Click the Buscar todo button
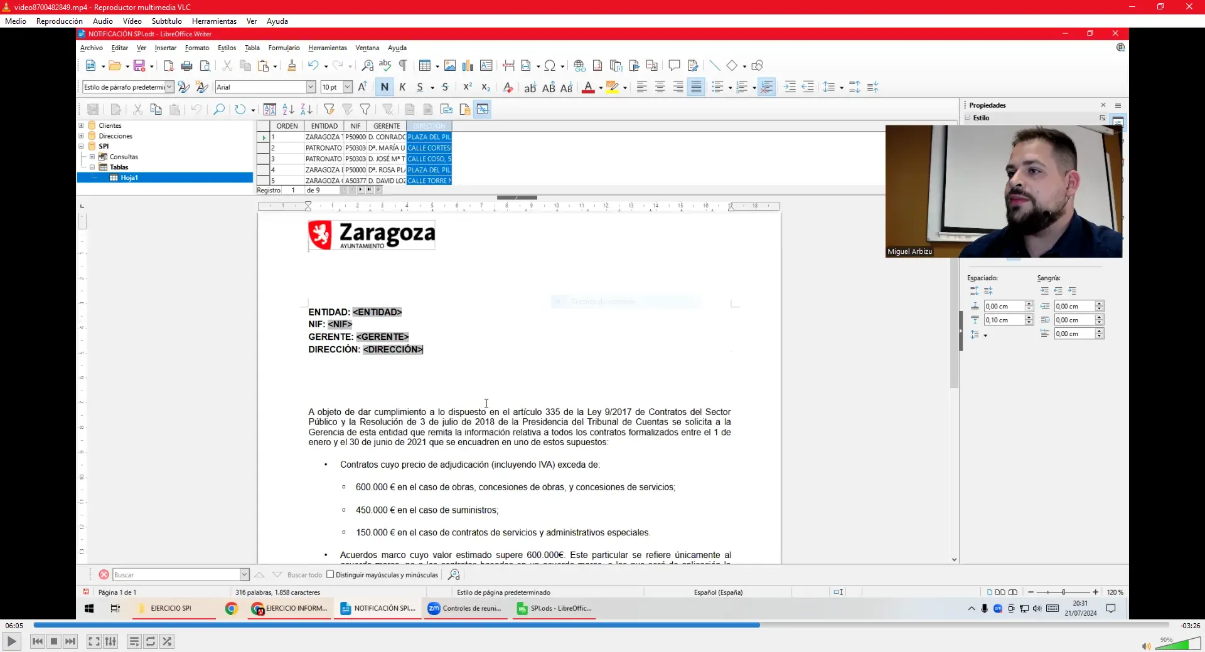The image size is (1205, 652). coord(304,575)
